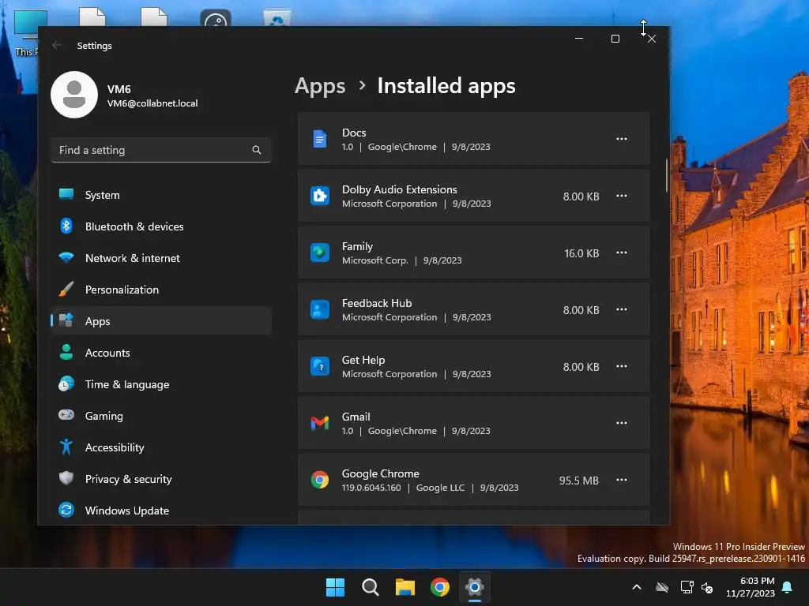Image resolution: width=809 pixels, height=606 pixels.
Task: Open File Explorer from taskbar
Action: 405,587
